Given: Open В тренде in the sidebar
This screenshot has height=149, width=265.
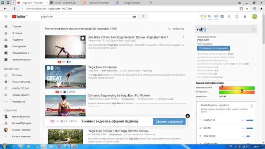Looking at the screenshot, I should [x=17, y=33].
